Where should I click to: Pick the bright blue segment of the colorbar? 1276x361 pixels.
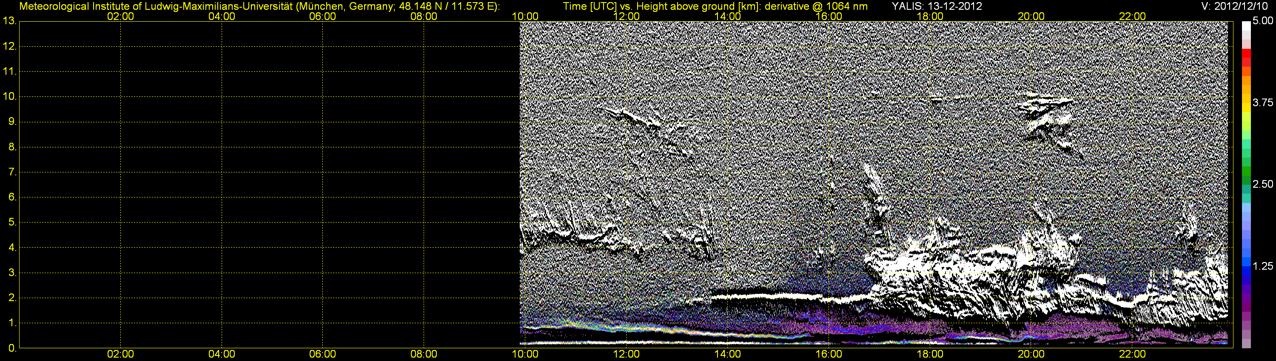(1246, 261)
